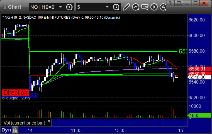Click the interval field showing 5

point(93,7)
